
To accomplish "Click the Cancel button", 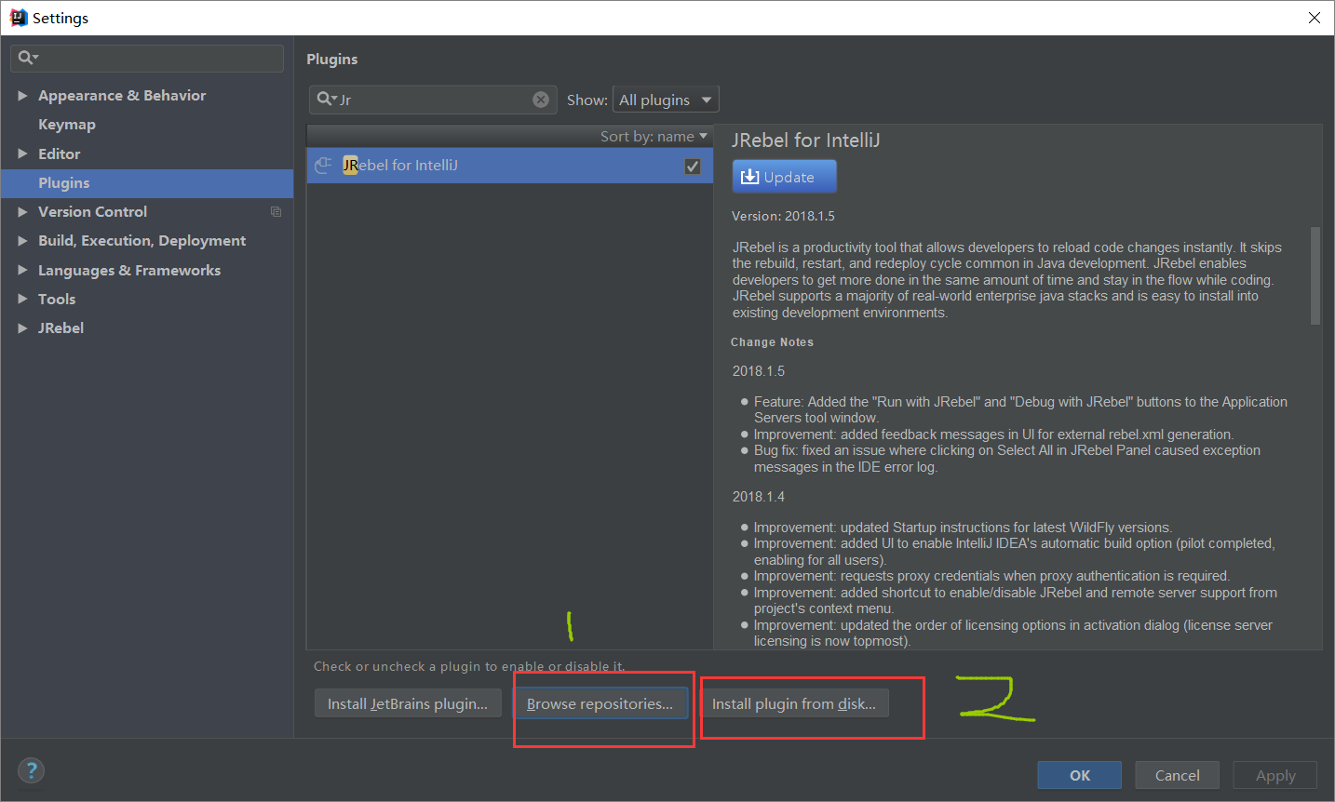I will 1178,775.
